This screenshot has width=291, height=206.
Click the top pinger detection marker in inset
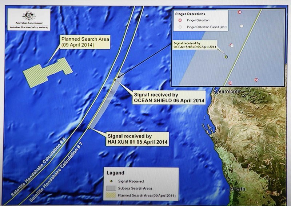239,12
